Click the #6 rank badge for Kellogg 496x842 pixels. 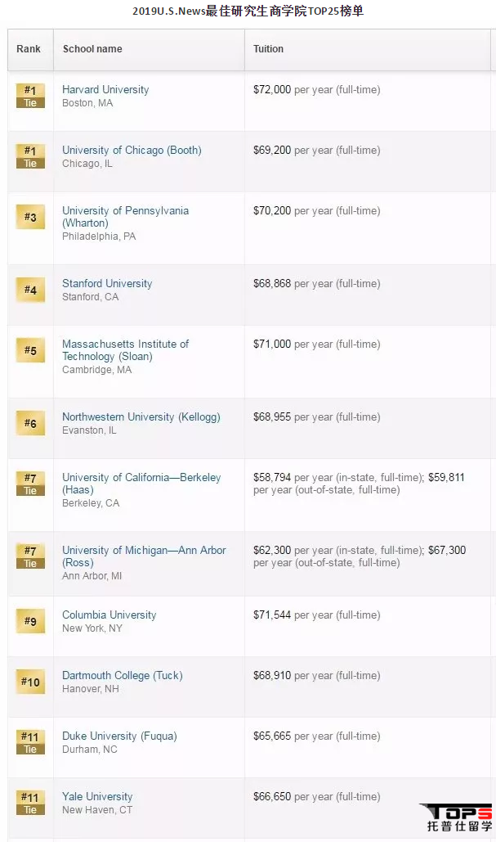pyautogui.click(x=30, y=423)
